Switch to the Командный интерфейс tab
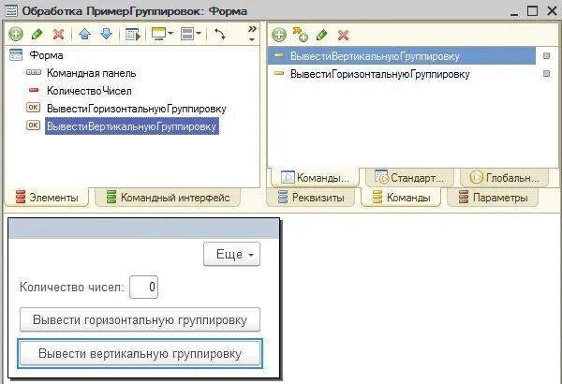 tap(168, 198)
